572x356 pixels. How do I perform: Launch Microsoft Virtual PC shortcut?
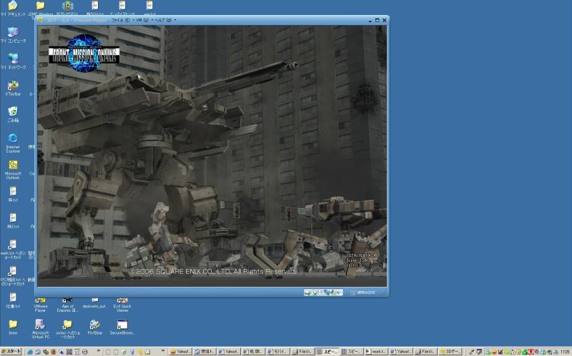tap(40, 329)
